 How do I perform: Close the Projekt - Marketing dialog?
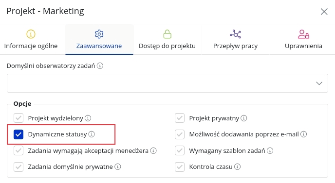point(324,12)
